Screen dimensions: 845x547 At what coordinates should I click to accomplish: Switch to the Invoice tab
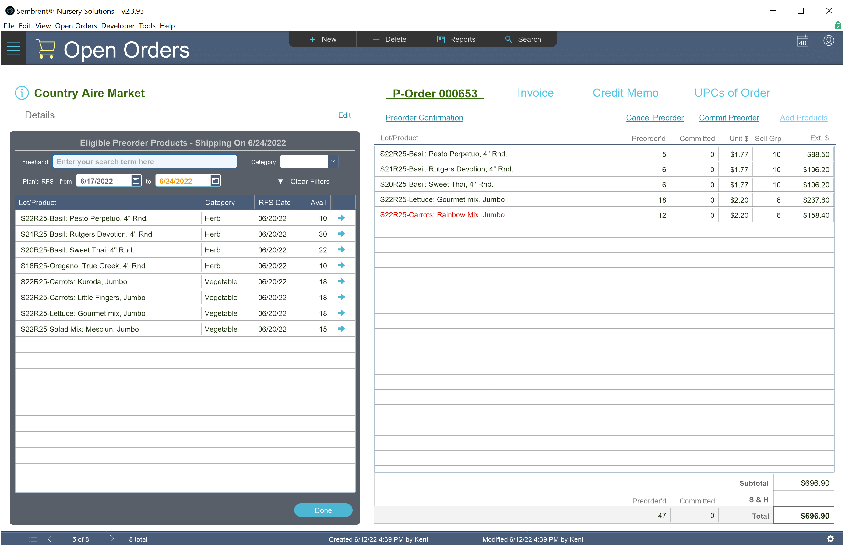point(535,93)
